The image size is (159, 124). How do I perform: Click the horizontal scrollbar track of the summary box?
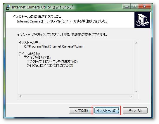(x=76, y=96)
